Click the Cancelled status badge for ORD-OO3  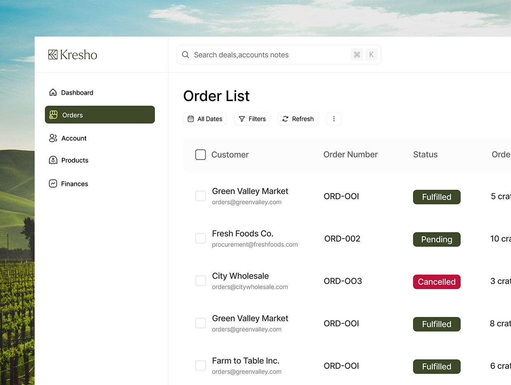tap(436, 282)
